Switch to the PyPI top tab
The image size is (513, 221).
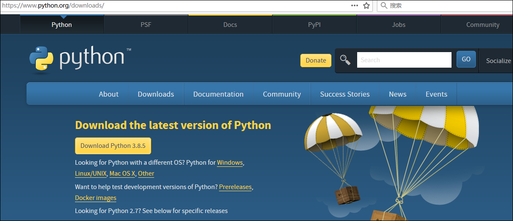314,25
